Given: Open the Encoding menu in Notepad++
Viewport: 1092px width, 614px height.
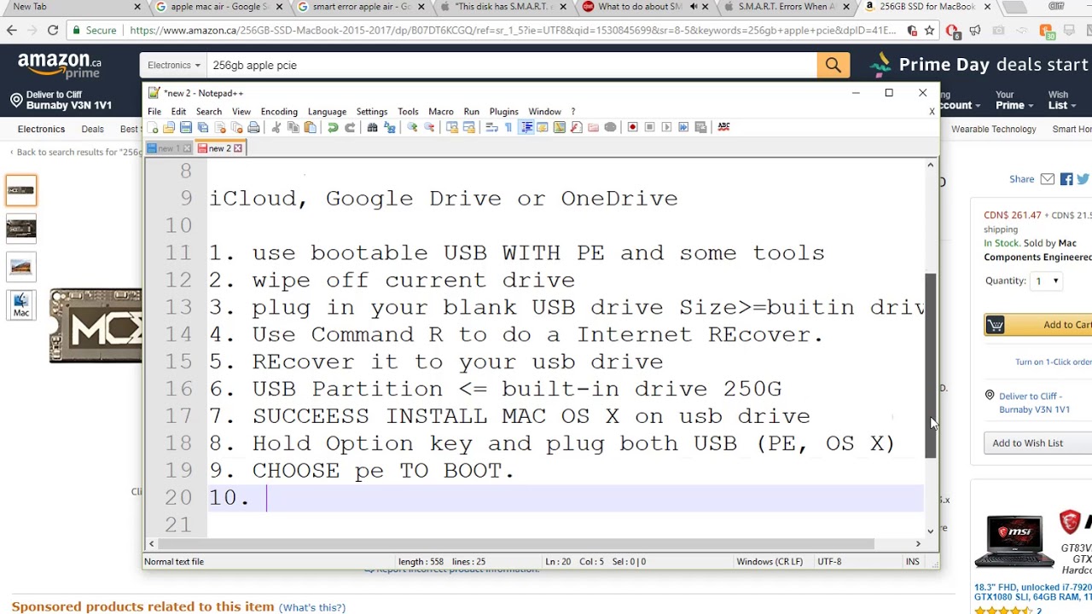Looking at the screenshot, I should 279,112.
